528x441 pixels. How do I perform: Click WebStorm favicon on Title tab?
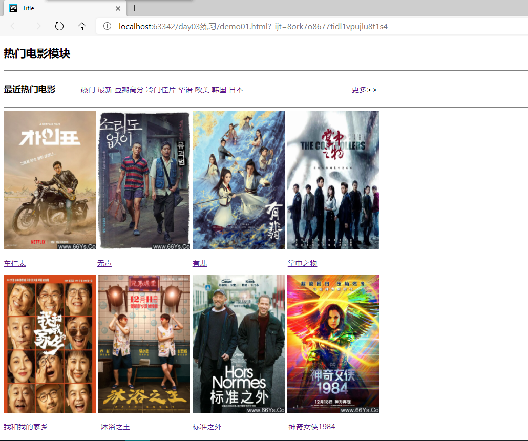pos(13,8)
